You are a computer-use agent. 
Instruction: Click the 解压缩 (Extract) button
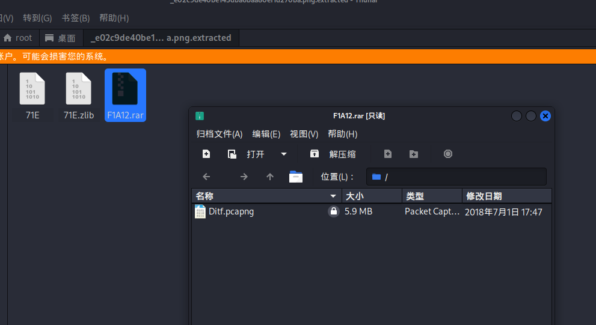(333, 154)
